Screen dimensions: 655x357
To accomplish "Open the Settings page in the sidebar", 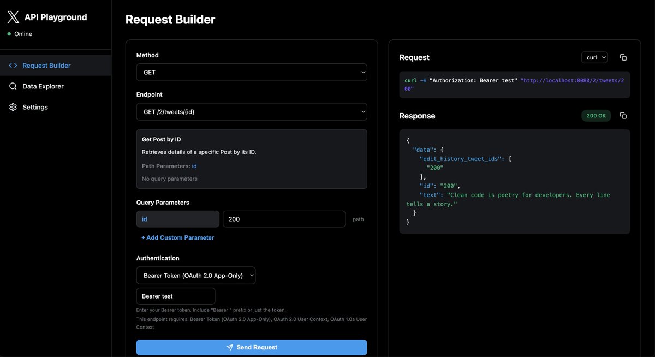I will coord(56,107).
